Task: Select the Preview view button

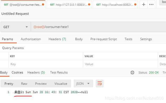Action: [41, 84]
